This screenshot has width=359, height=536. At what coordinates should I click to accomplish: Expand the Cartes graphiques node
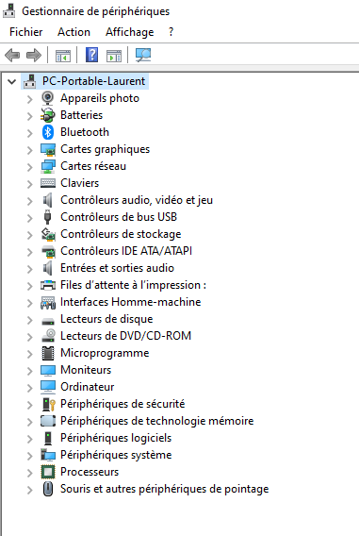coord(30,150)
